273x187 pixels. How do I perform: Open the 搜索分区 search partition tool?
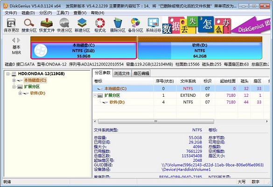29,25
